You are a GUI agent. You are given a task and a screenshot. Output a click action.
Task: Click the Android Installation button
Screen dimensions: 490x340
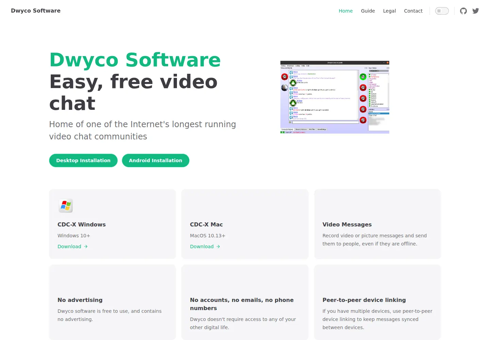tap(156, 160)
